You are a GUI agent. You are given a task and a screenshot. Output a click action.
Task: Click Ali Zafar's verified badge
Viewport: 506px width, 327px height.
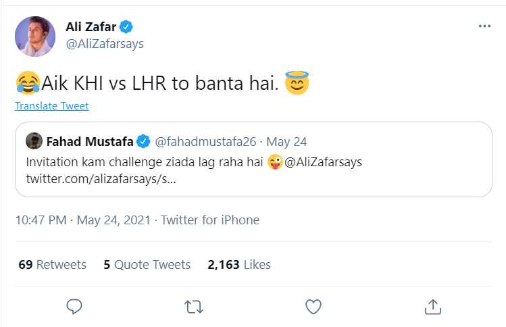tap(126, 27)
